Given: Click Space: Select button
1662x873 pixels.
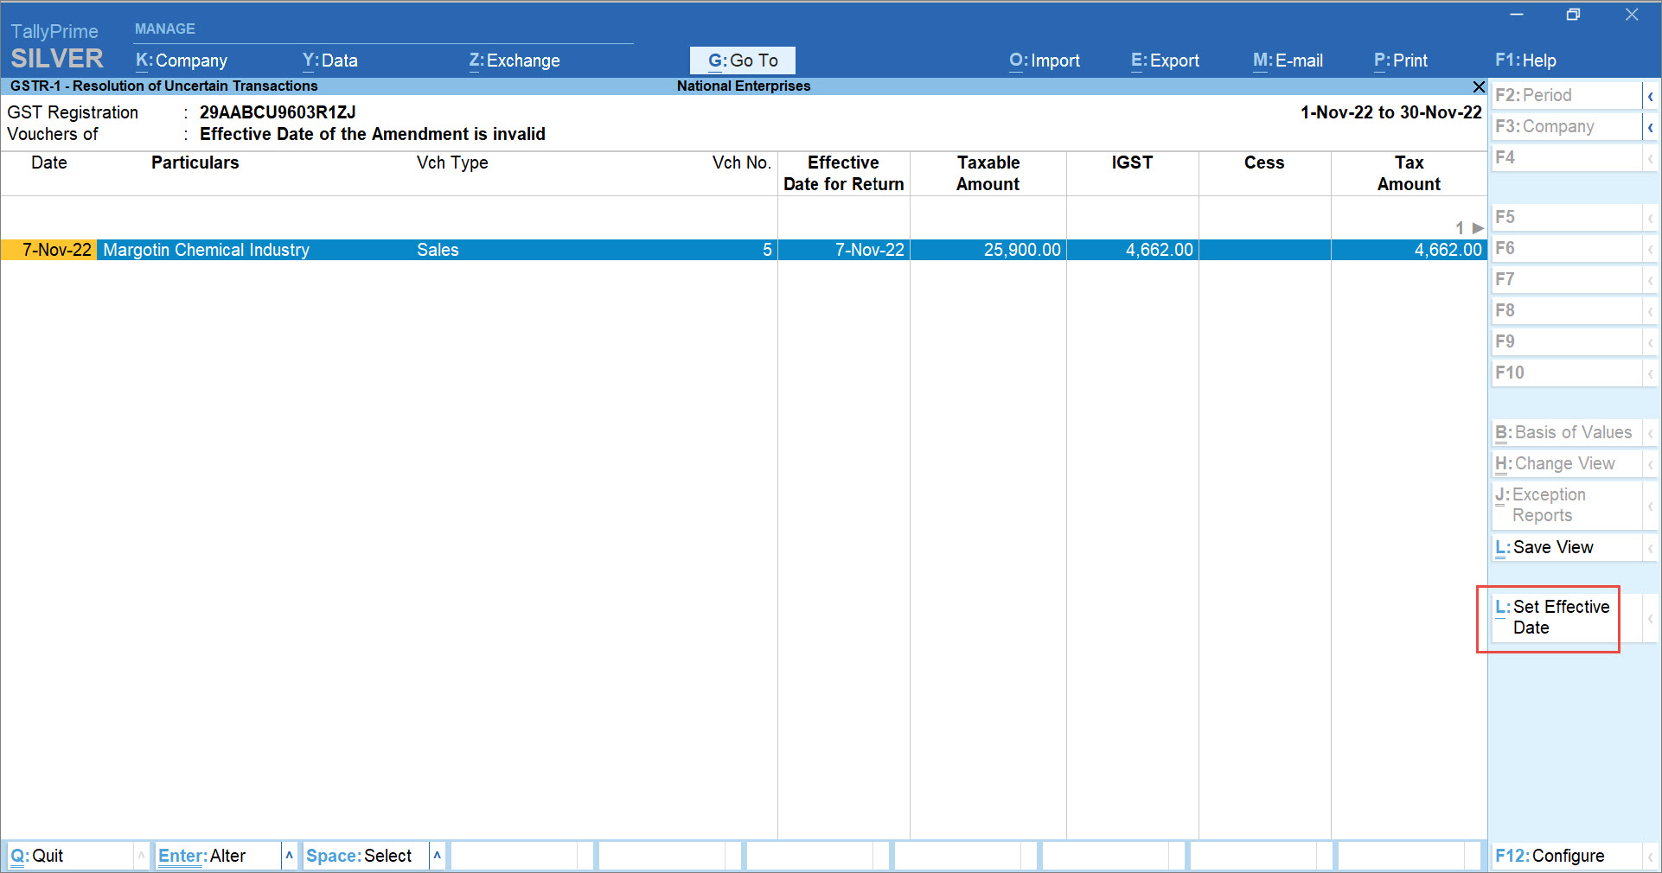Looking at the screenshot, I should coord(366,856).
